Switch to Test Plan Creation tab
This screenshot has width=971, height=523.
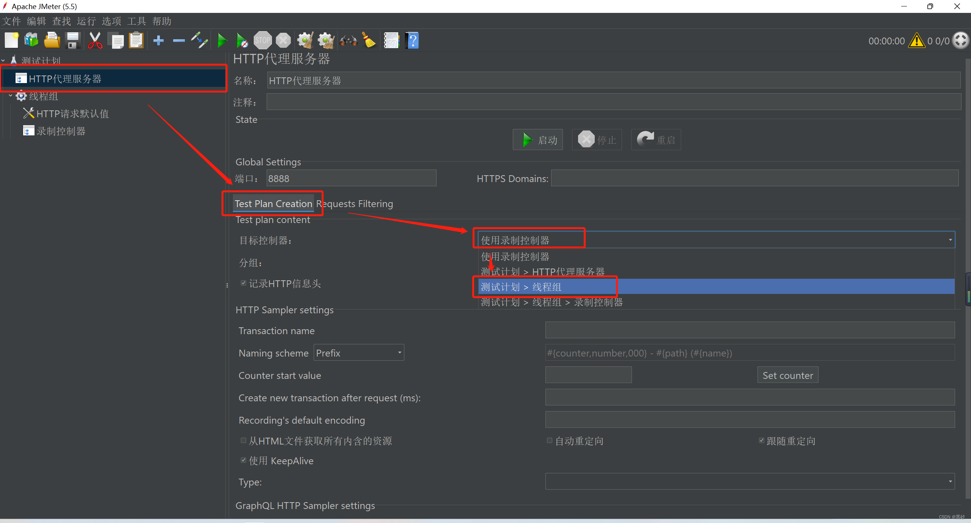click(273, 204)
